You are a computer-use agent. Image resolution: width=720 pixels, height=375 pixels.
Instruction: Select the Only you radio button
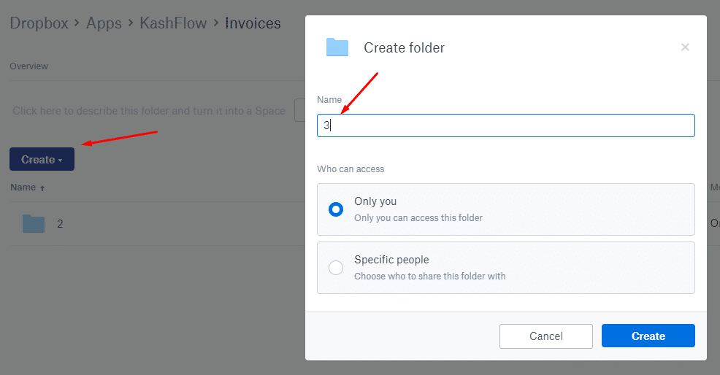[x=336, y=209]
